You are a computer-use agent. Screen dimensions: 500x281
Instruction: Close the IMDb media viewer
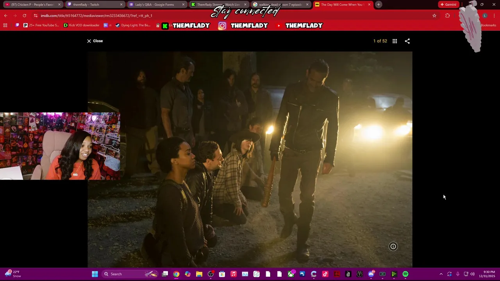tap(95, 41)
